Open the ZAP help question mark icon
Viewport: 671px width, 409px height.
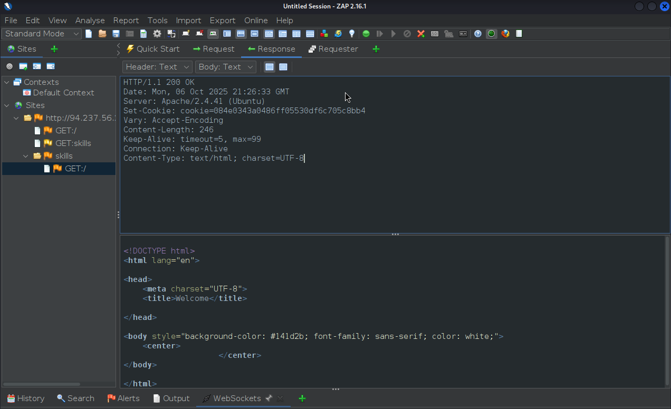(x=478, y=34)
